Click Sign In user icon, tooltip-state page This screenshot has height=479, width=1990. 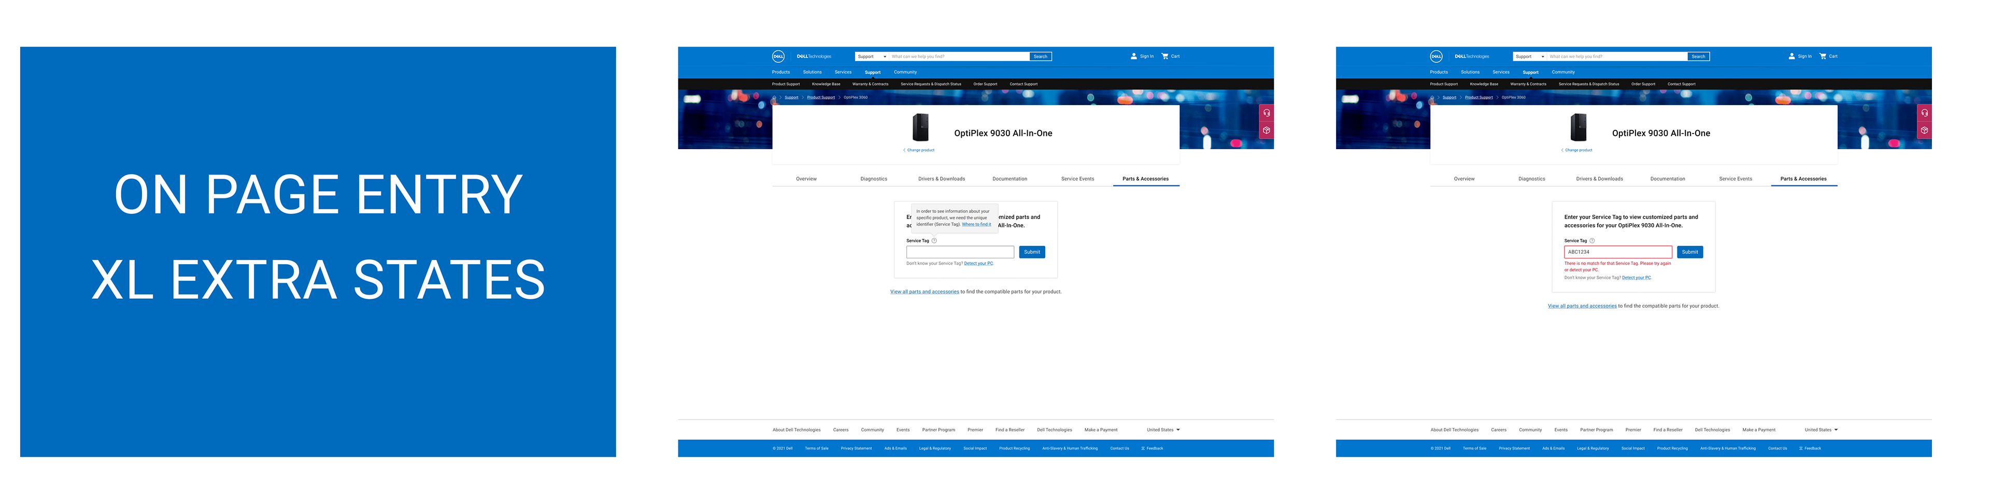pyautogui.click(x=1134, y=56)
